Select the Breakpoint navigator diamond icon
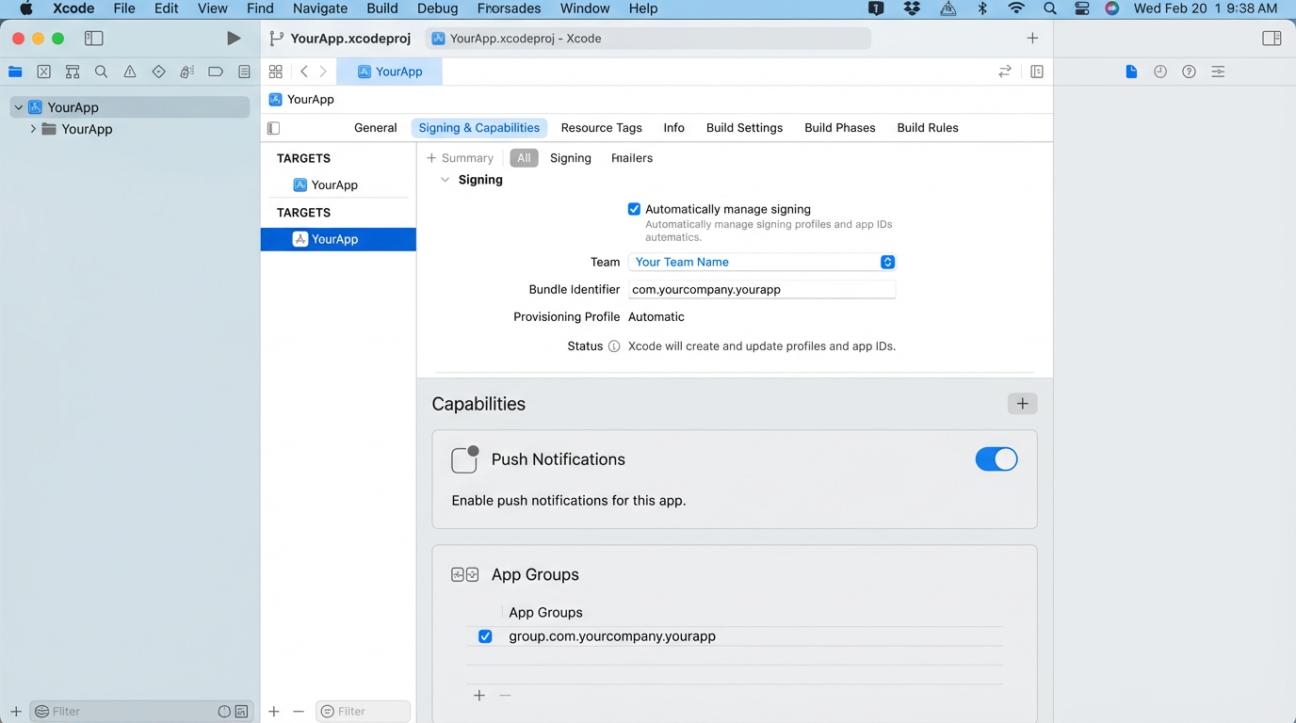The height and width of the screenshot is (723, 1296). 158,71
